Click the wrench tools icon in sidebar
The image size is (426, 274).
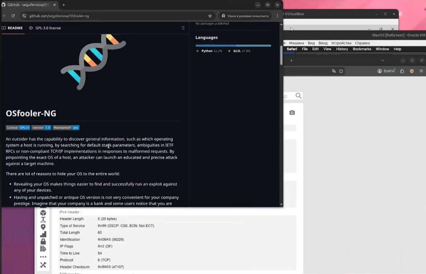pos(43,265)
